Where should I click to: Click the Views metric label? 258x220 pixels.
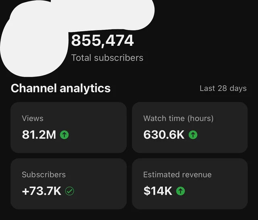[x=33, y=118]
